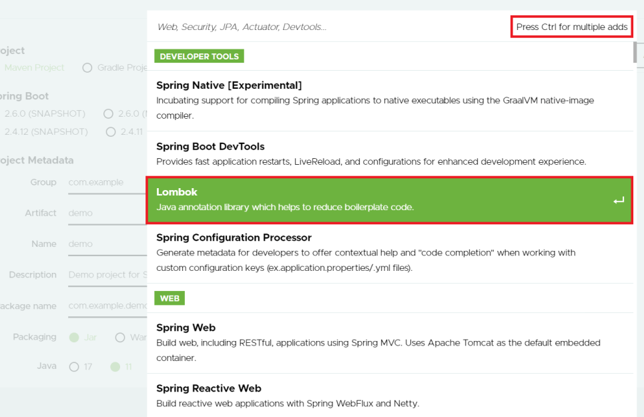
Task: Select the Gradle Project radio button
Action: (x=87, y=68)
